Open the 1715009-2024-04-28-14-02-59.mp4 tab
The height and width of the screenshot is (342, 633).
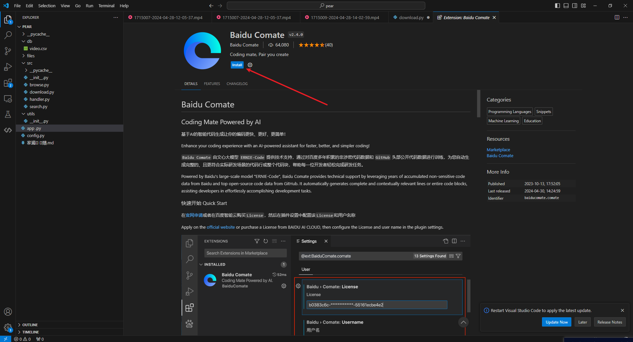(x=345, y=17)
